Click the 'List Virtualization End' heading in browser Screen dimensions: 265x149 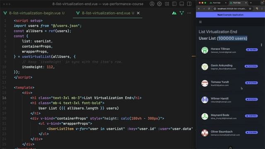point(218,32)
